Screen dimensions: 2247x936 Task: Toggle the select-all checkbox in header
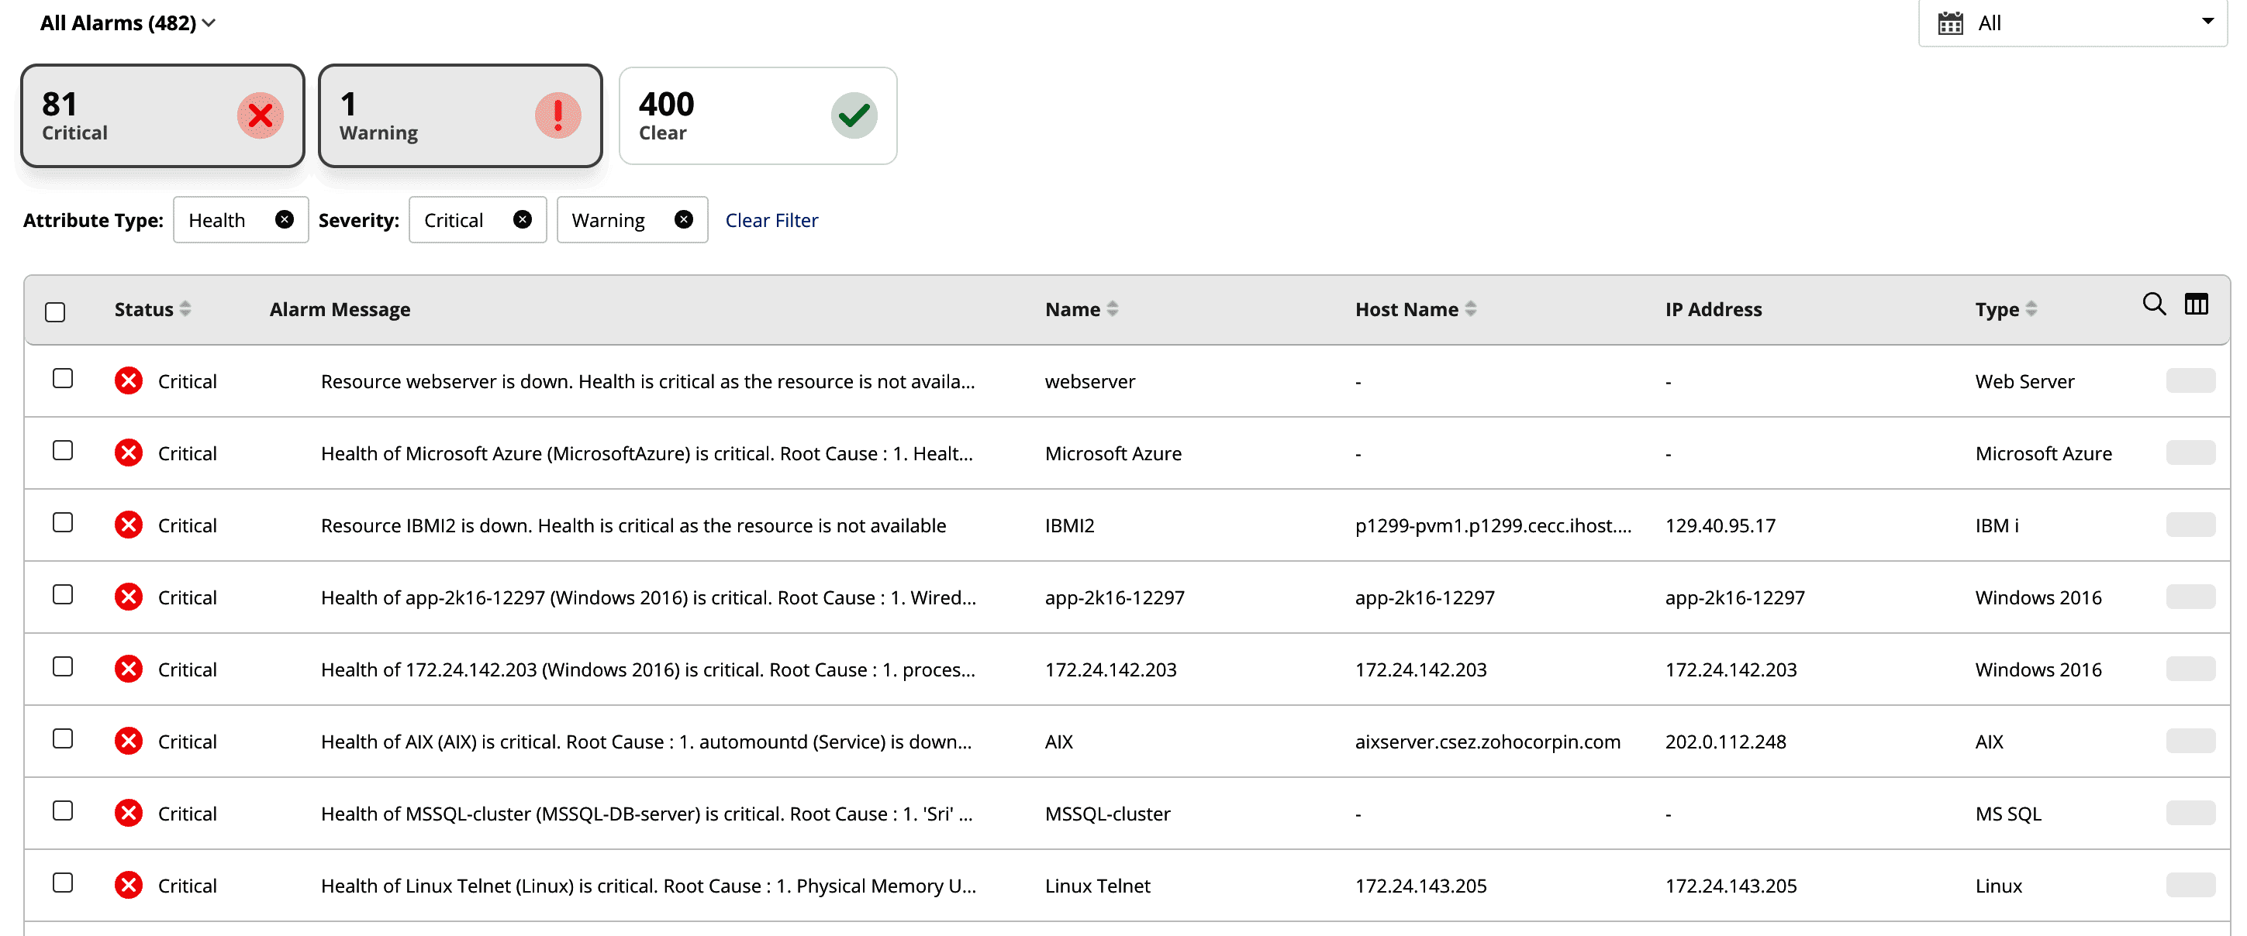coord(55,312)
